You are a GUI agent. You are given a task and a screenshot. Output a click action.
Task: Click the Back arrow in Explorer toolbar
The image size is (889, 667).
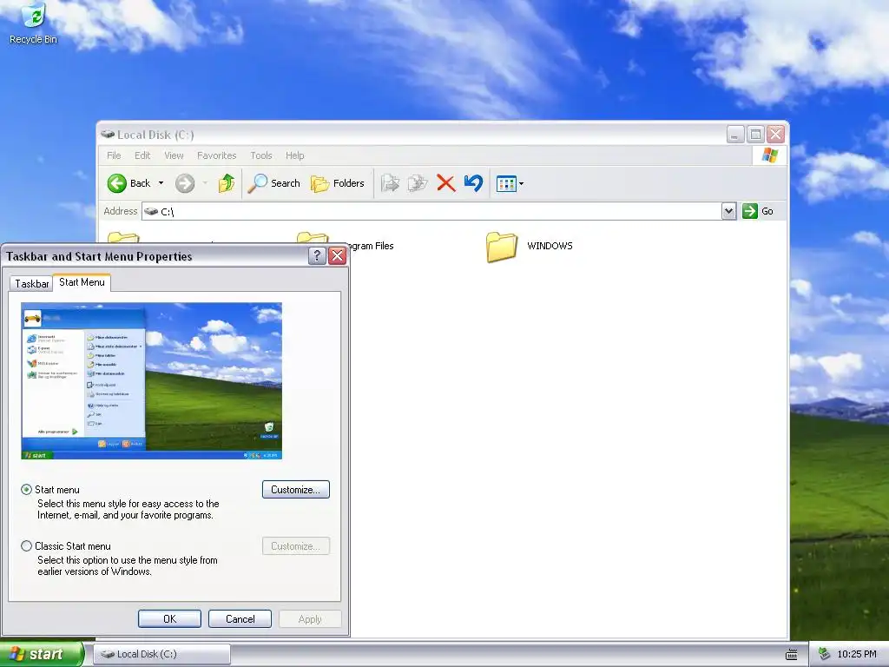pos(117,183)
